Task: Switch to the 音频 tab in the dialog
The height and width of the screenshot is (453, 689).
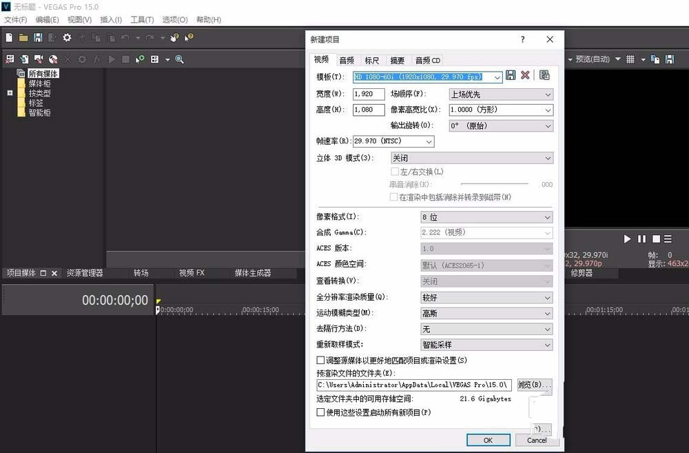Action: [347, 59]
